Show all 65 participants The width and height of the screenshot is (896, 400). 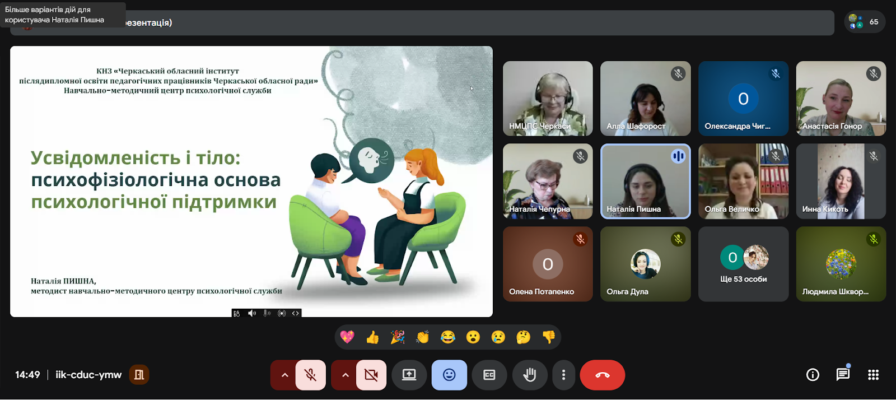864,22
